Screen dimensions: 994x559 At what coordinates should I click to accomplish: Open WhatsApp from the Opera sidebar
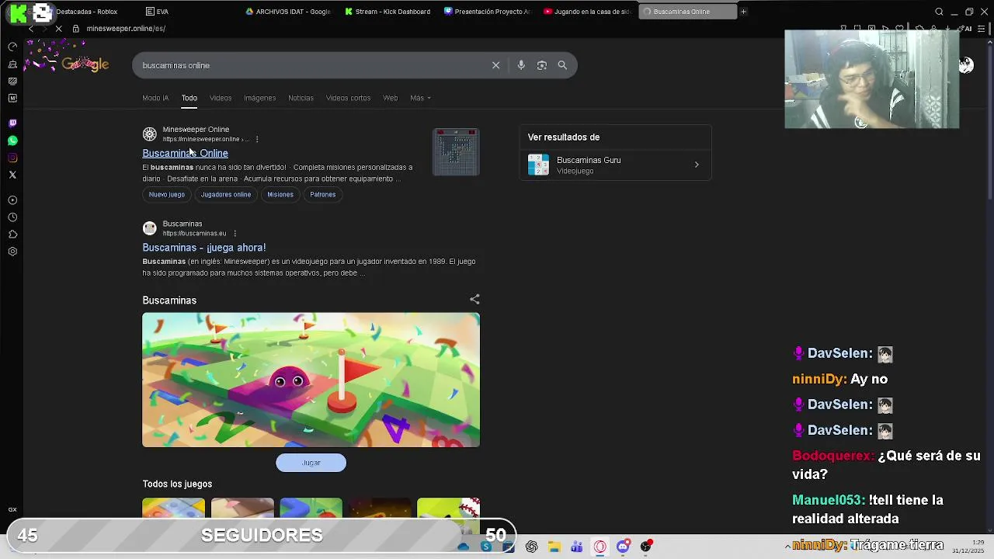pos(12,141)
